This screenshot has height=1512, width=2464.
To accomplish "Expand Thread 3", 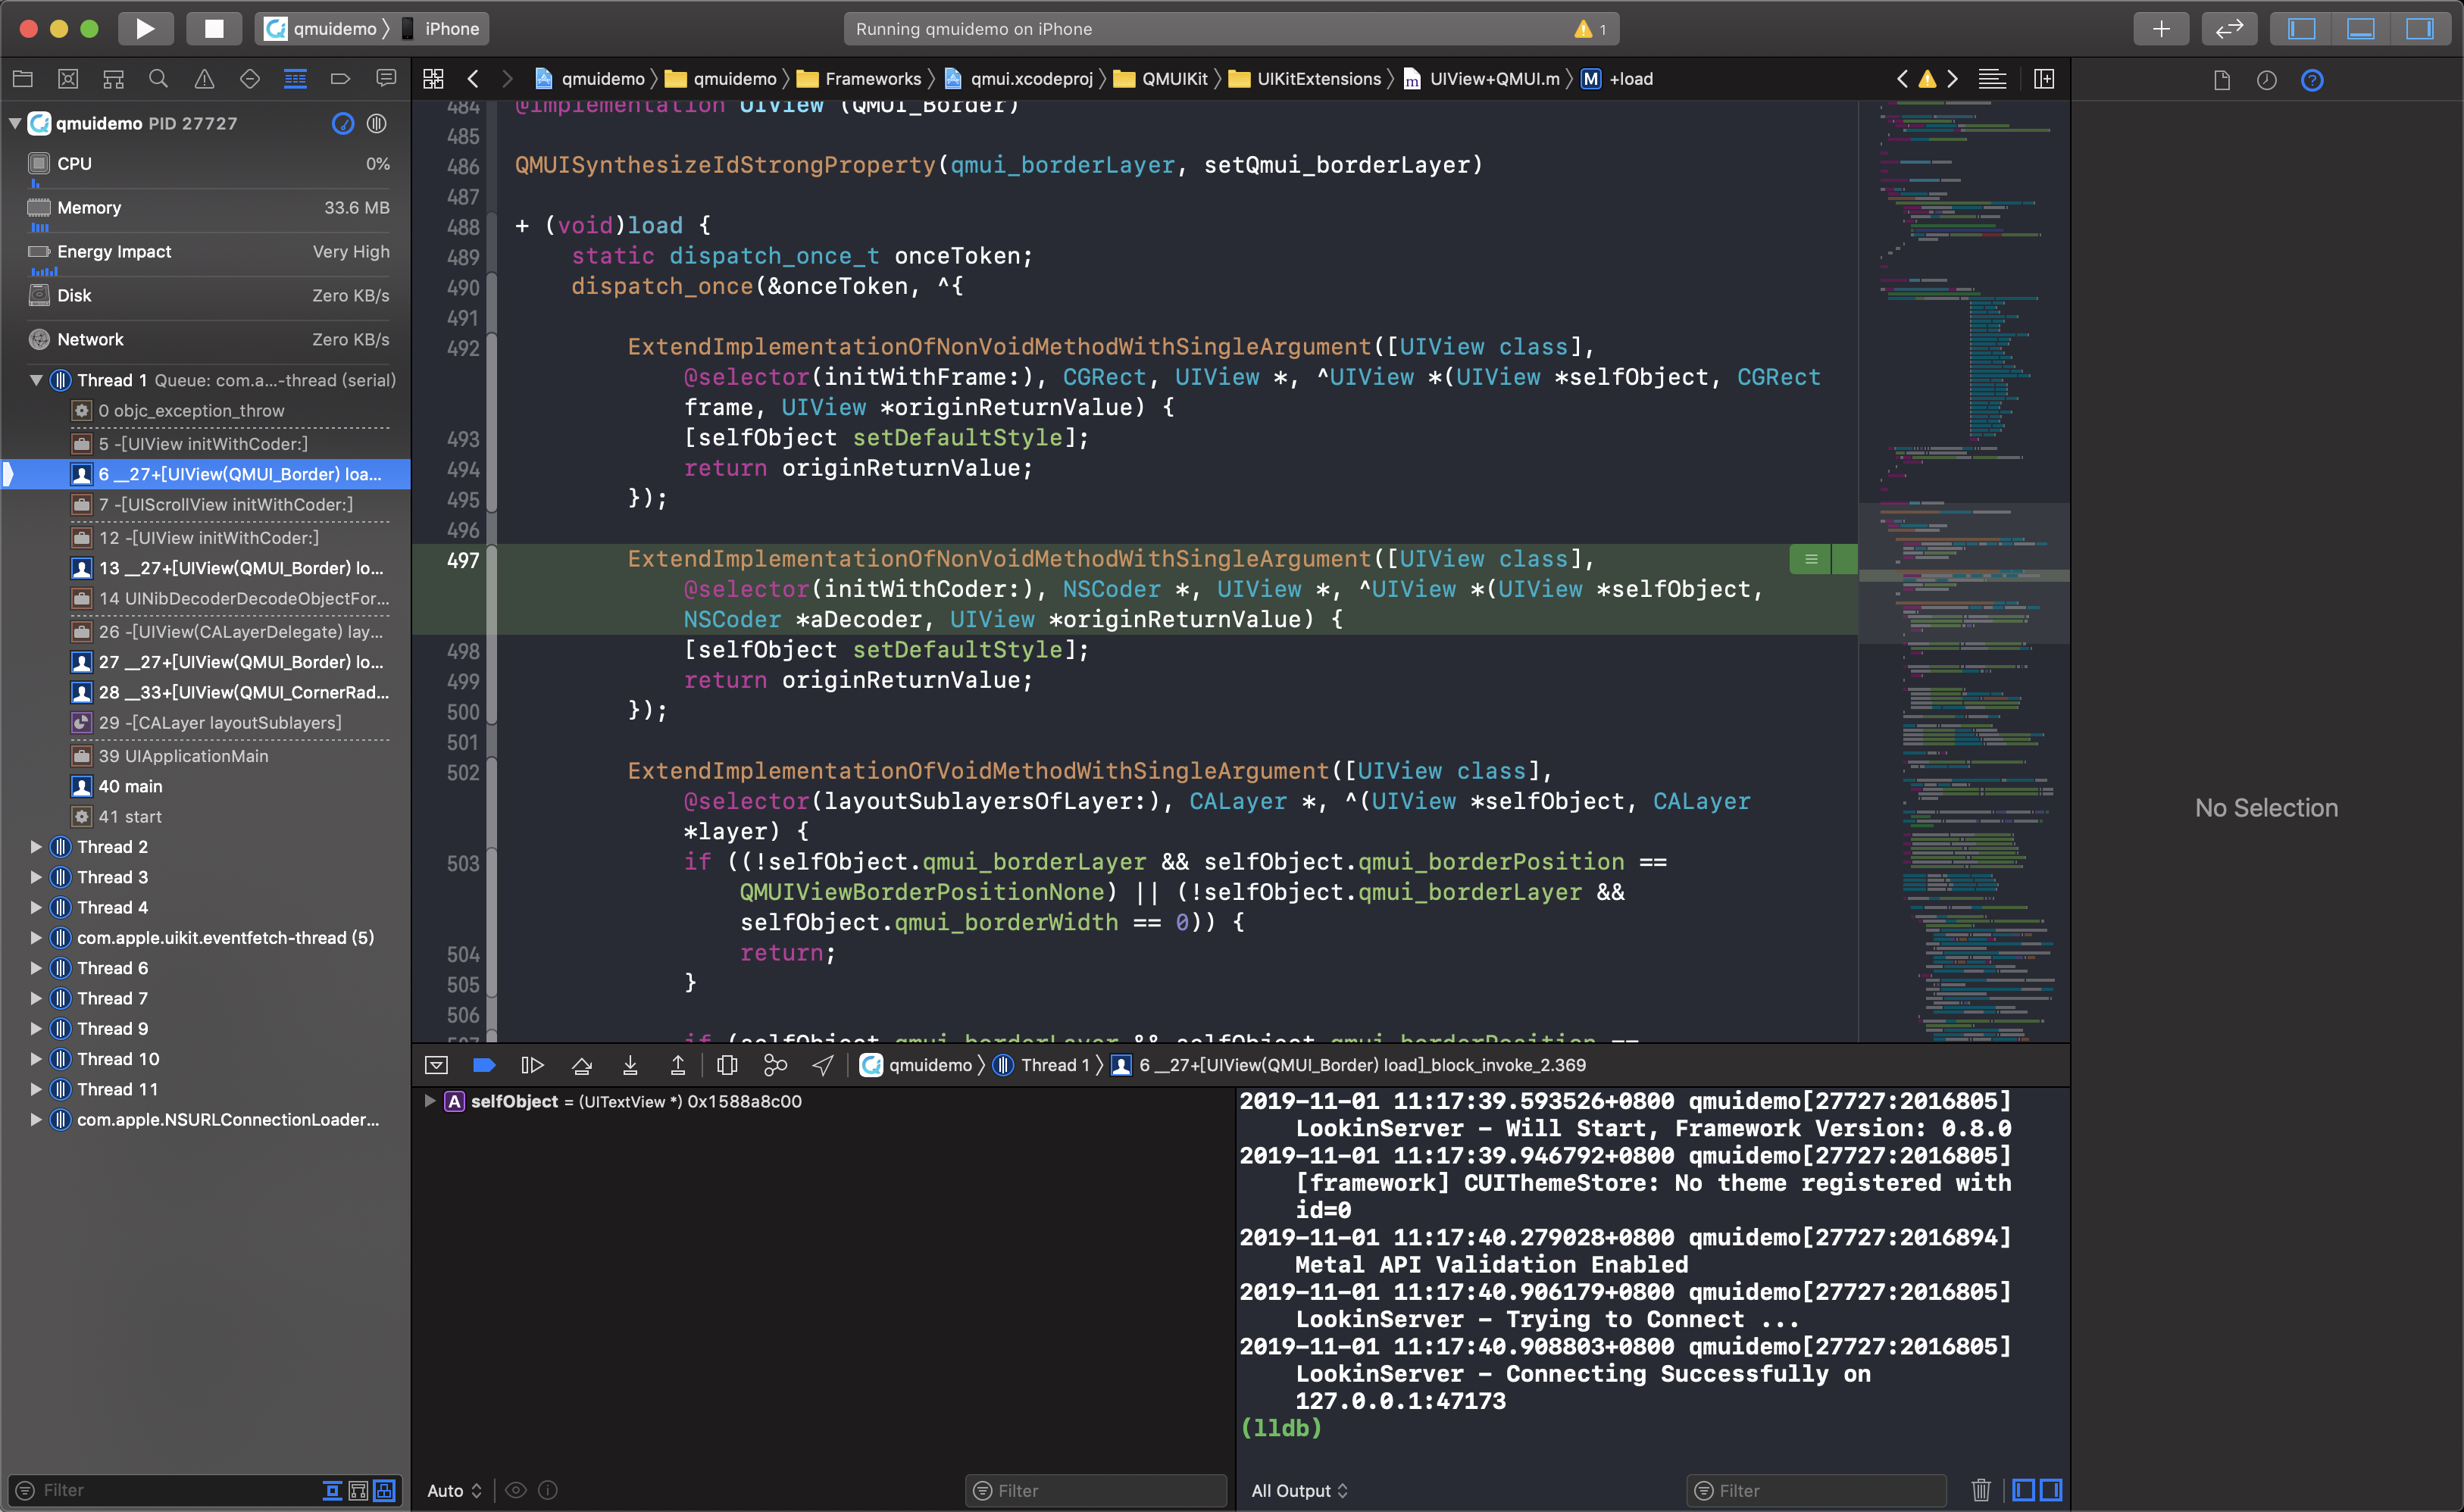I will [36, 877].
